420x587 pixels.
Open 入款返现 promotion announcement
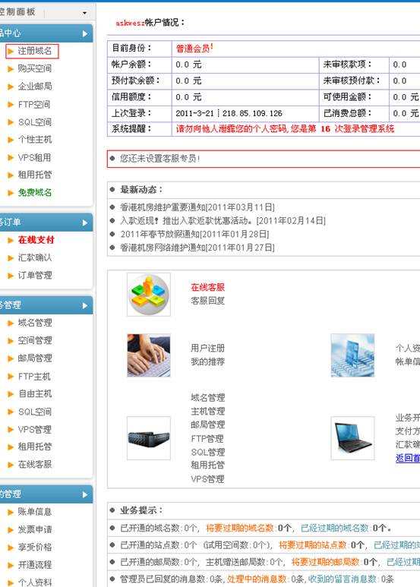(223, 220)
